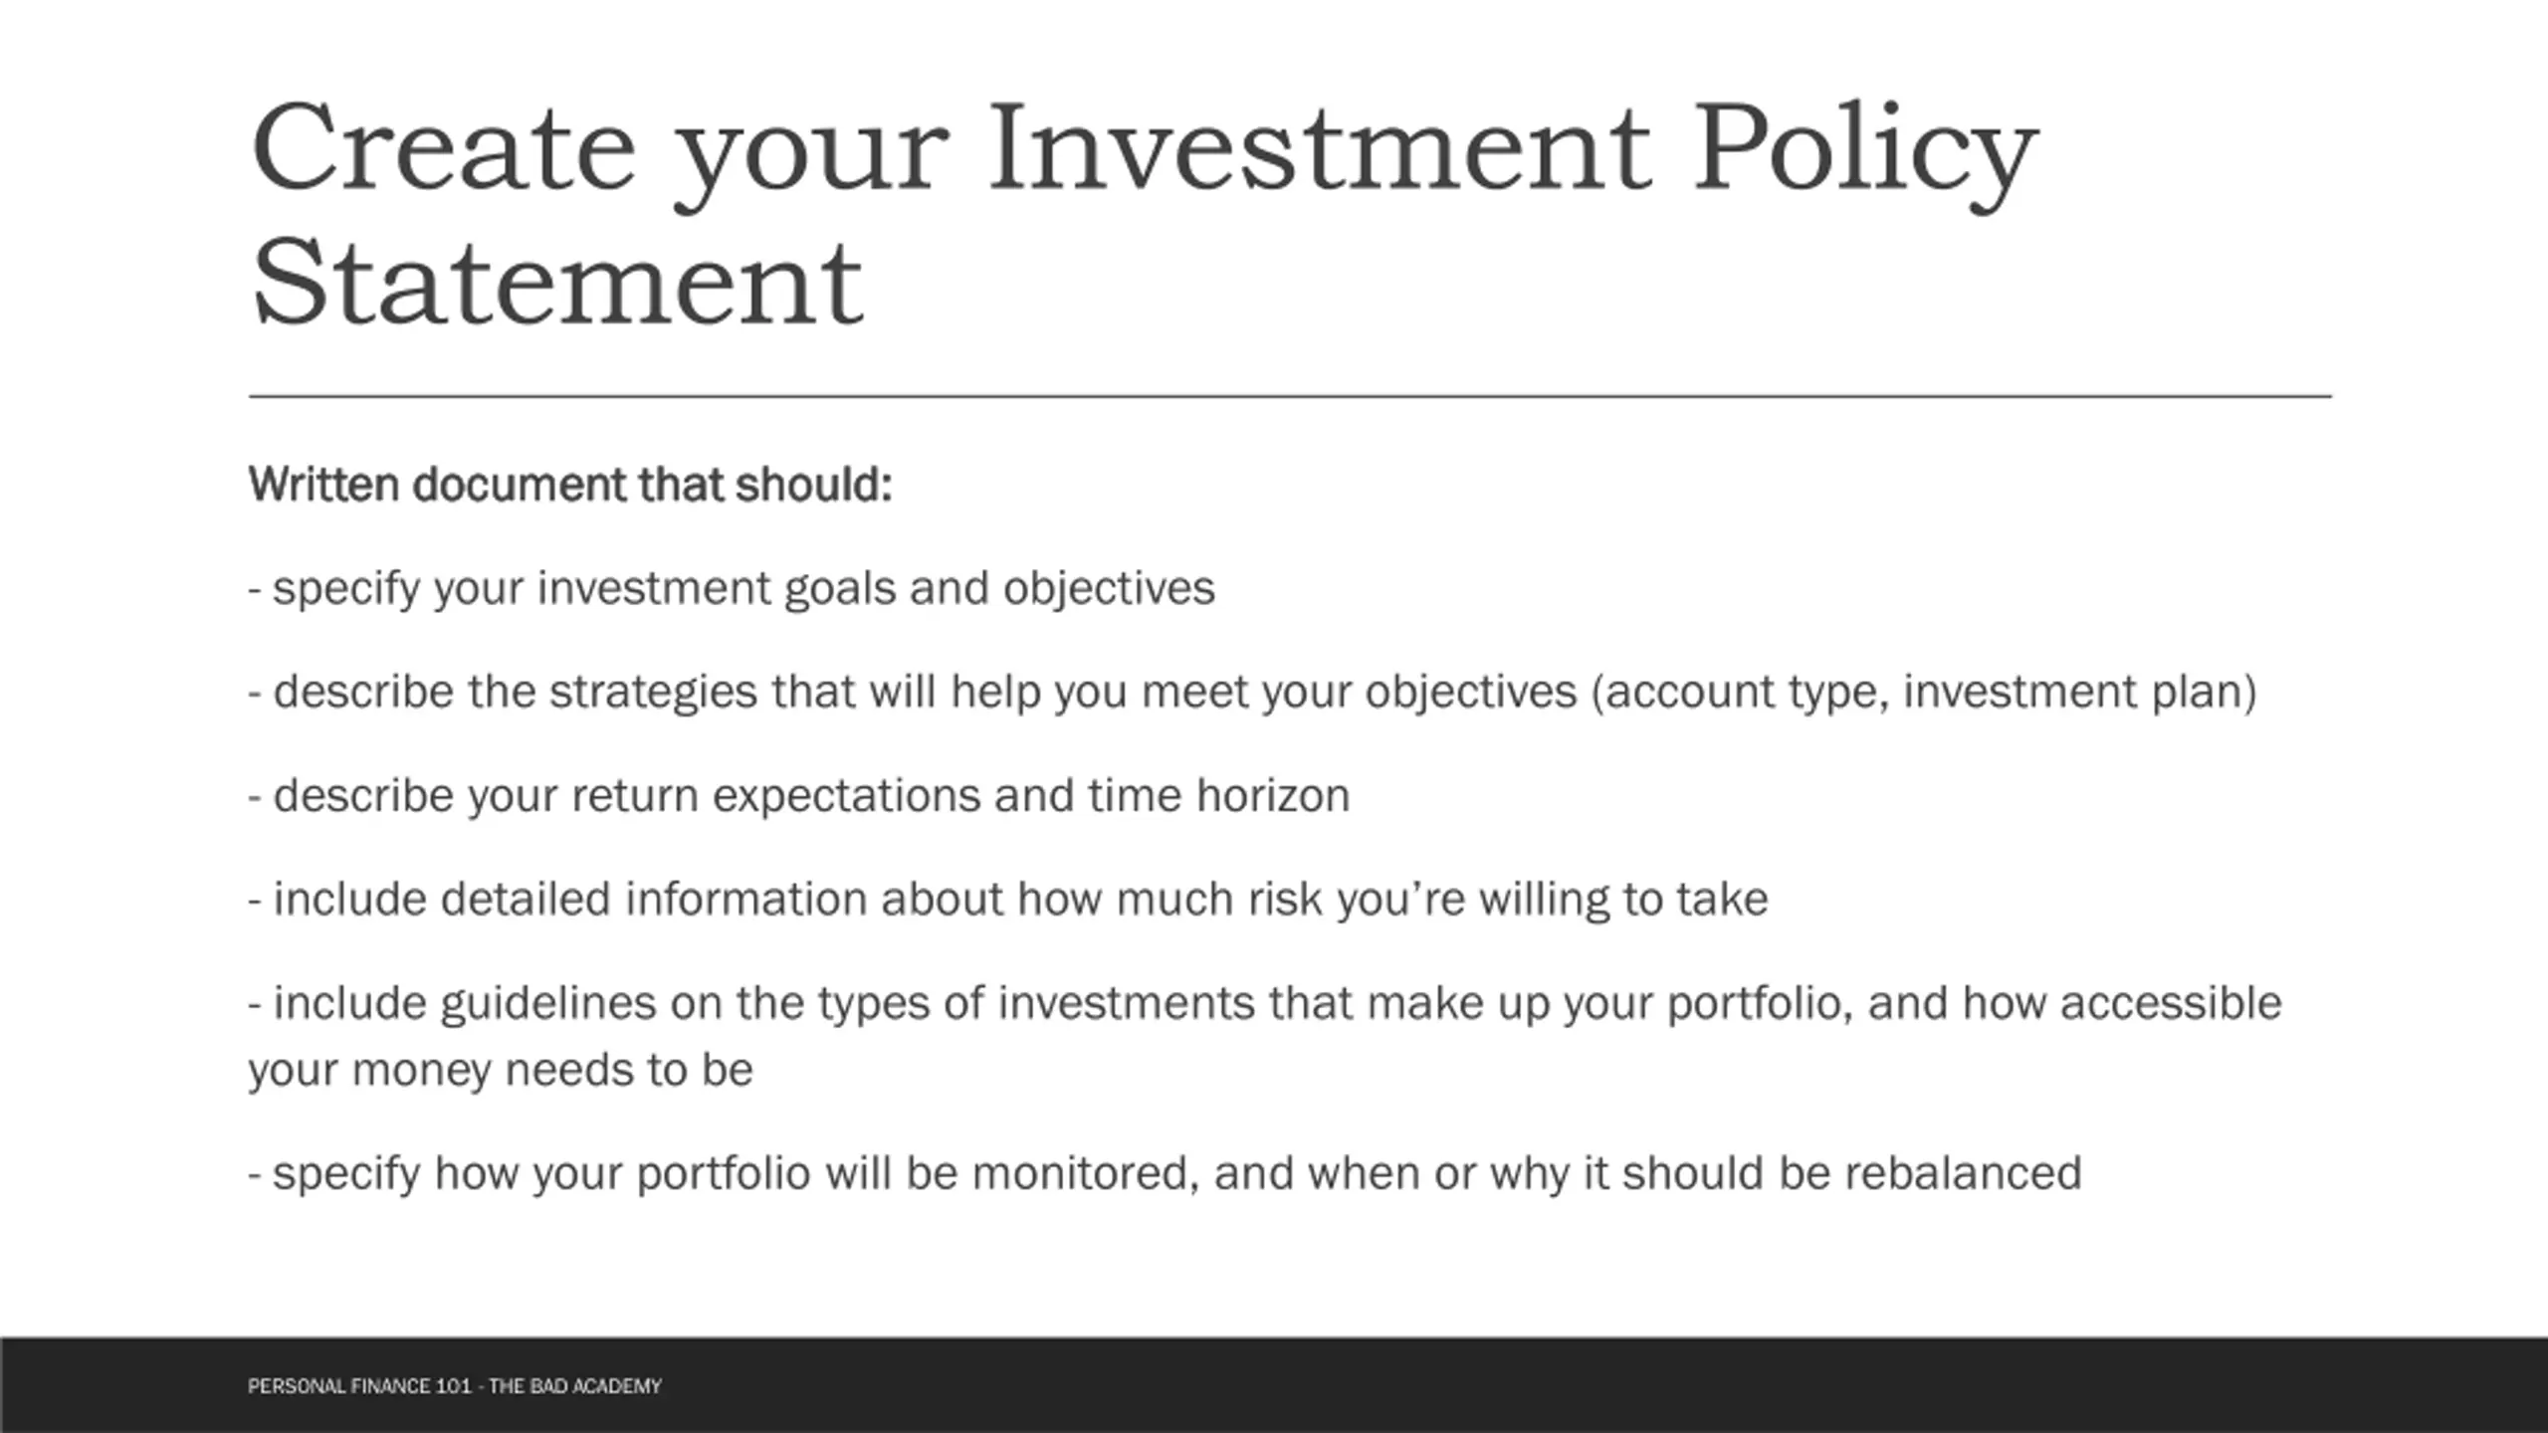
Task: Click the word 'portfolio' in the guidelines bullet
Action: [1760, 1003]
